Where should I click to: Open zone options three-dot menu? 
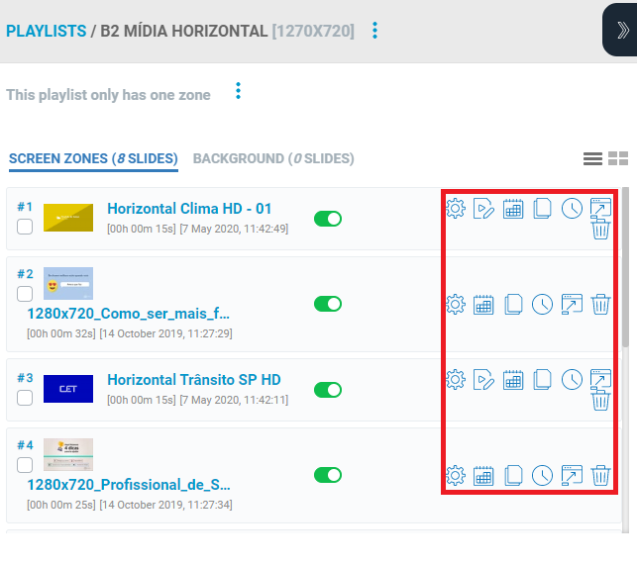[238, 91]
